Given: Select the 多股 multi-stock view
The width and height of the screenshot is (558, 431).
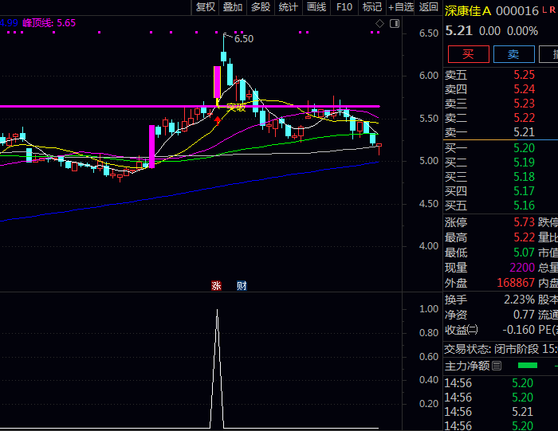Looking at the screenshot, I should [x=261, y=7].
